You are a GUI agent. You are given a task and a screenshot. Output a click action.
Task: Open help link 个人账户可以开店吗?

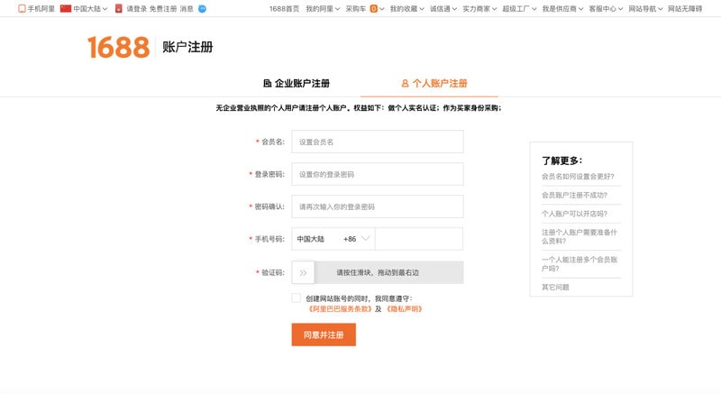pos(573,214)
